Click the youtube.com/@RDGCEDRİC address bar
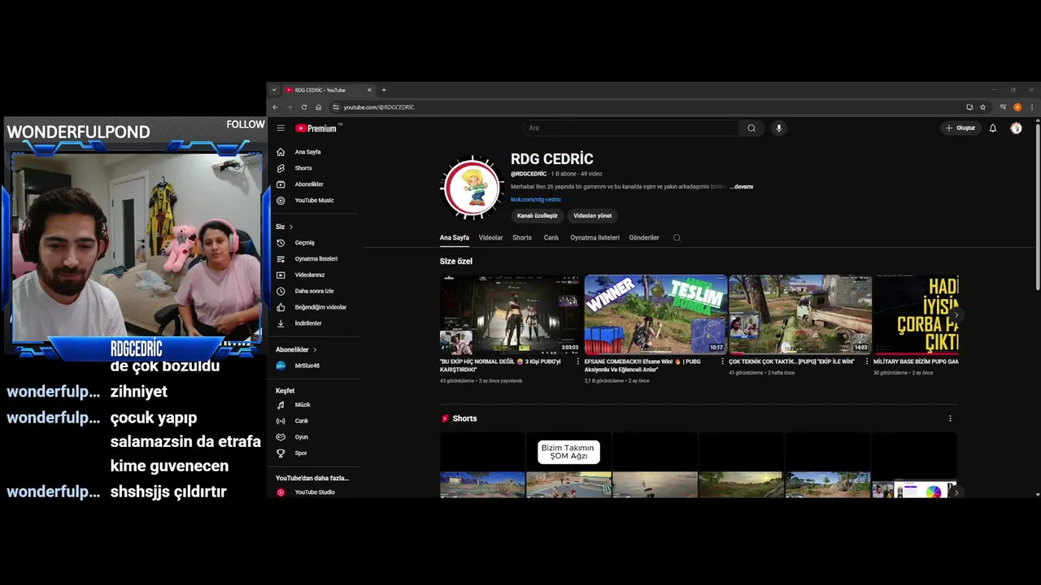1041x585 pixels. coord(647,107)
